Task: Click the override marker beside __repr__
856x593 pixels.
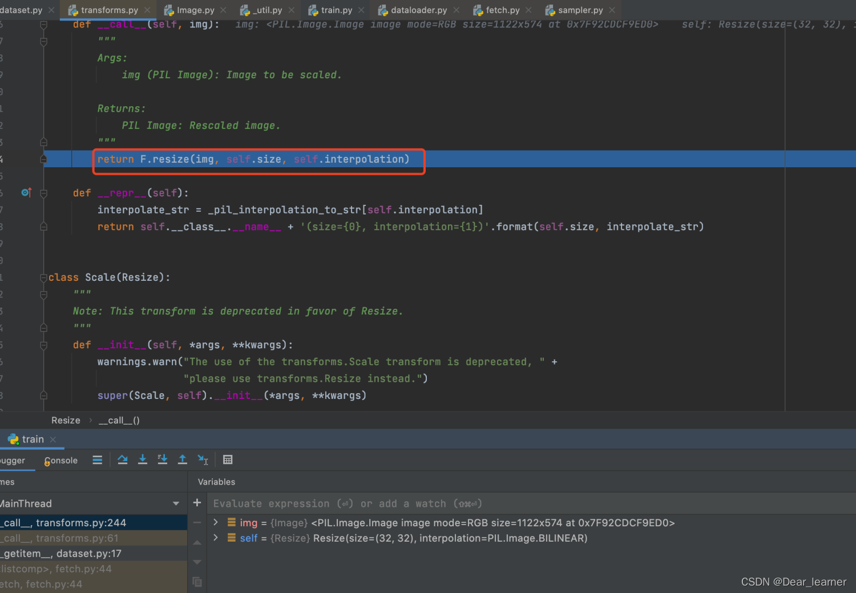Action: click(x=26, y=192)
